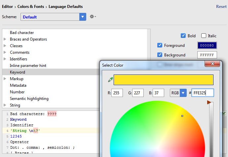
Task: Disable the Background checkbox
Action: pyautogui.click(x=160, y=55)
